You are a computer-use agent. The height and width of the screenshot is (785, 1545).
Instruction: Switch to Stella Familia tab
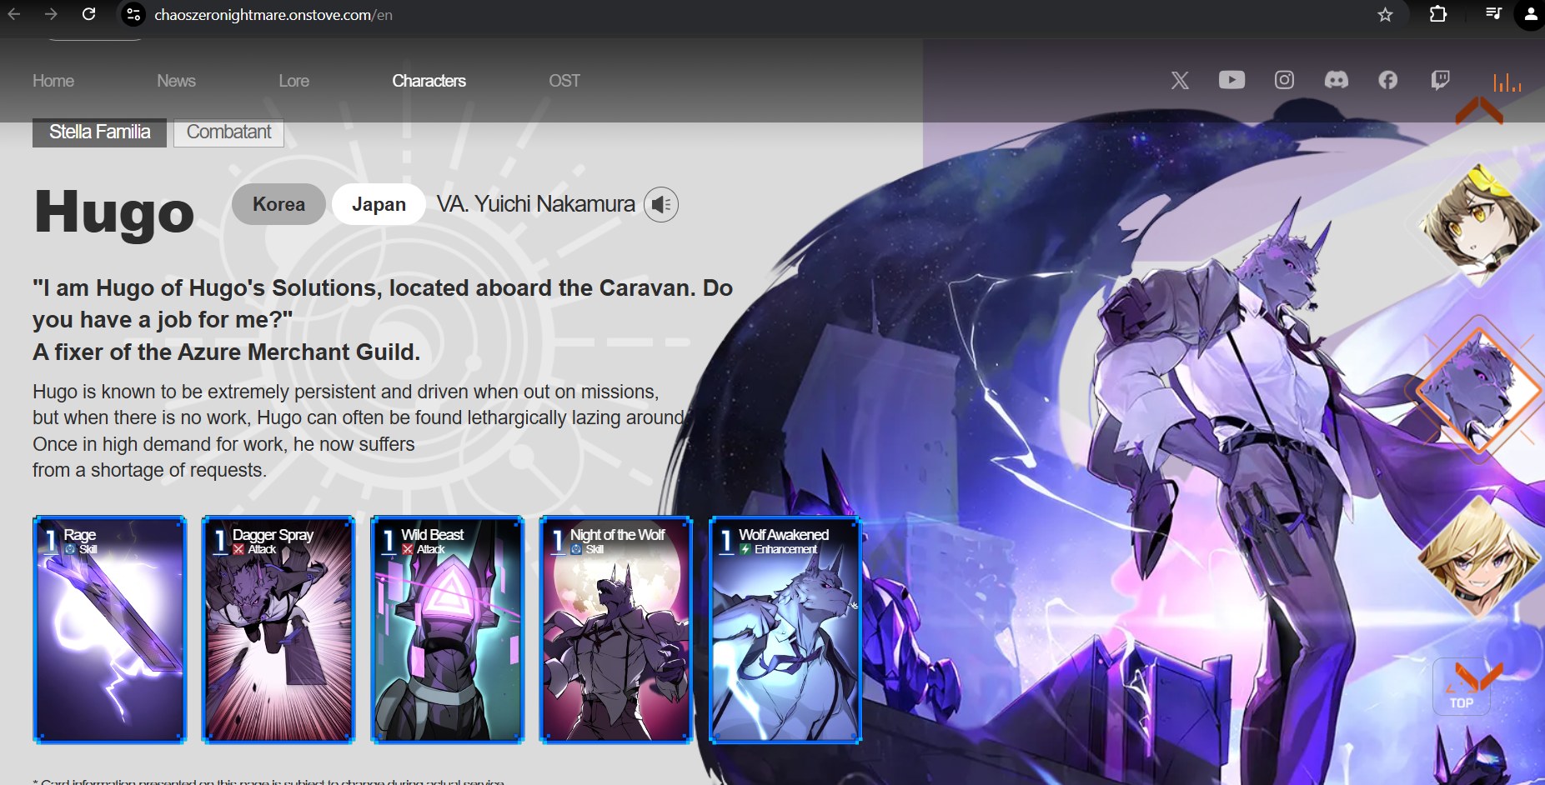pos(99,132)
